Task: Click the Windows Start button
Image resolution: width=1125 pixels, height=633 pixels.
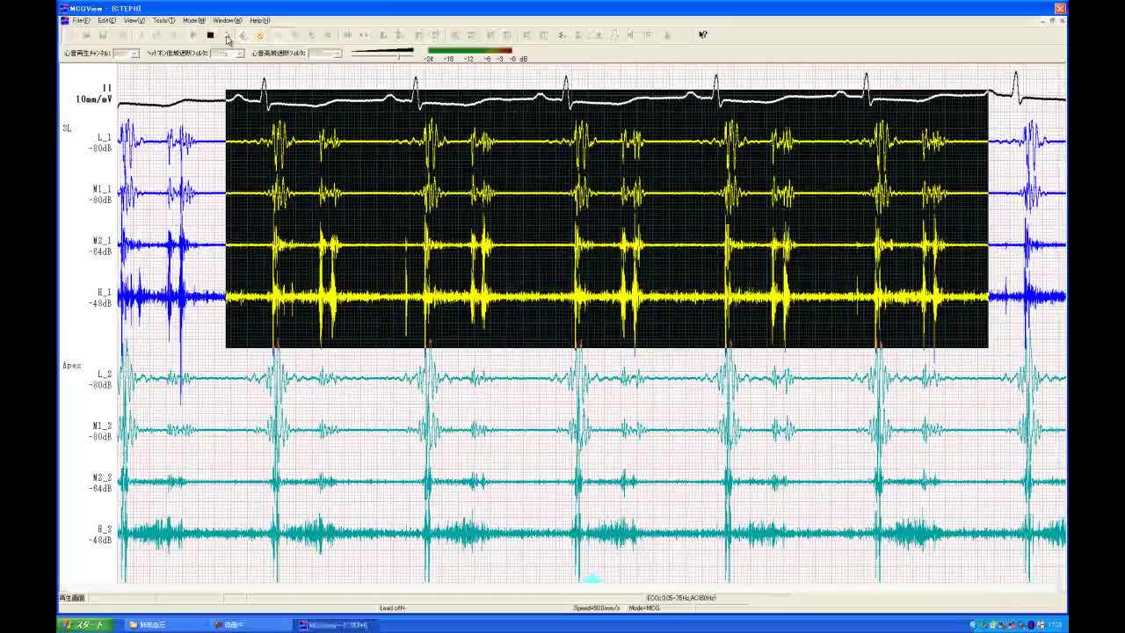Action: point(83,625)
